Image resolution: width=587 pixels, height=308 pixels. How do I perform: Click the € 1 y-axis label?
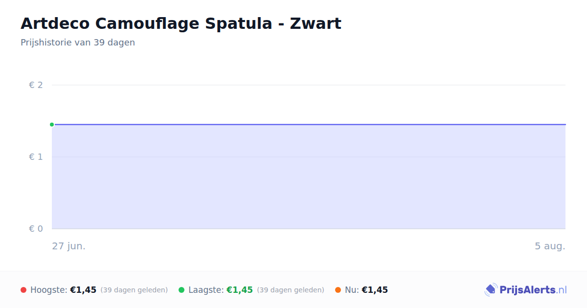(x=36, y=157)
